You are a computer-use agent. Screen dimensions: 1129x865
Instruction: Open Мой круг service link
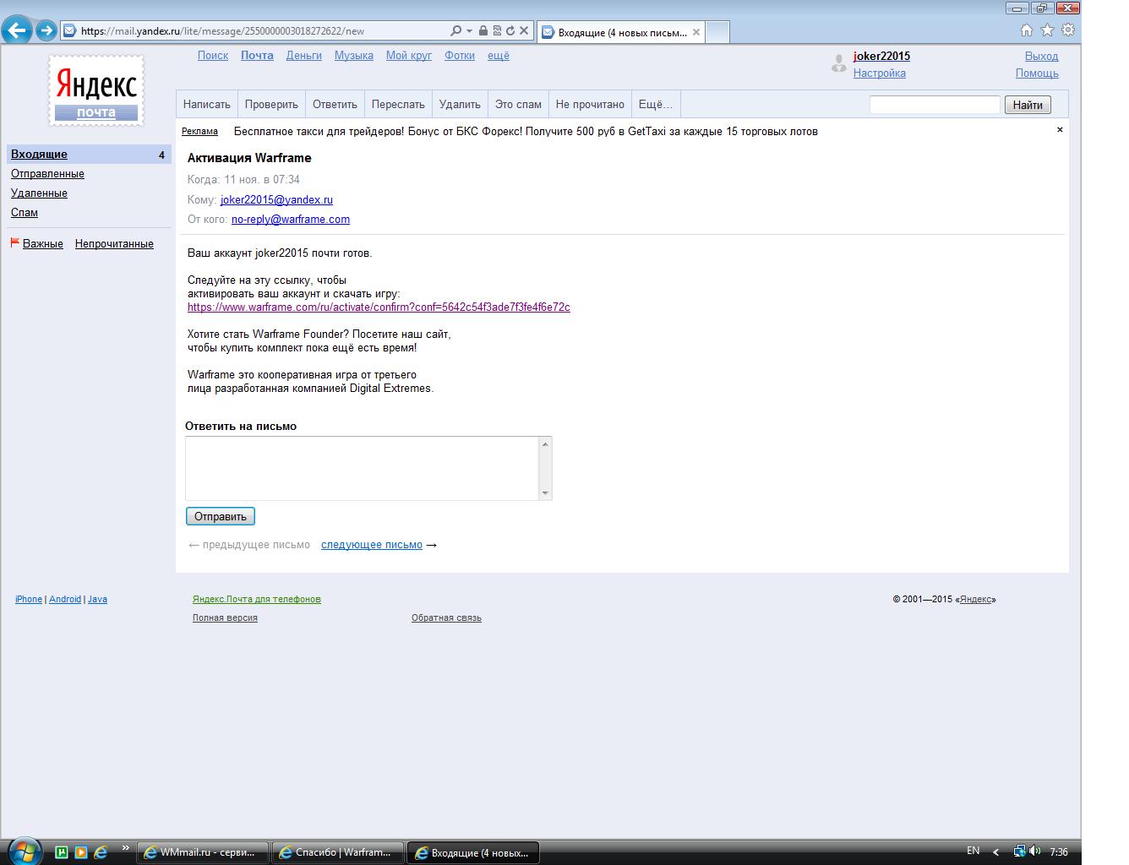click(409, 56)
